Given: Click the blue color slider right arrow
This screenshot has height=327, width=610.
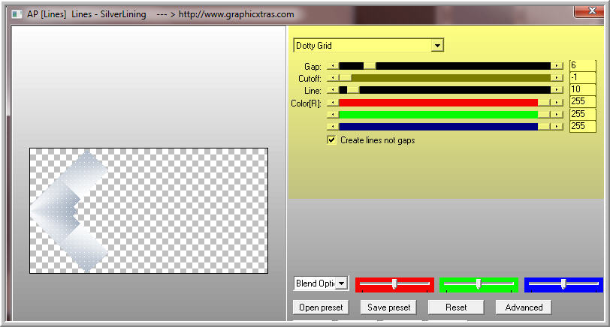Looking at the screenshot, I should [557, 127].
